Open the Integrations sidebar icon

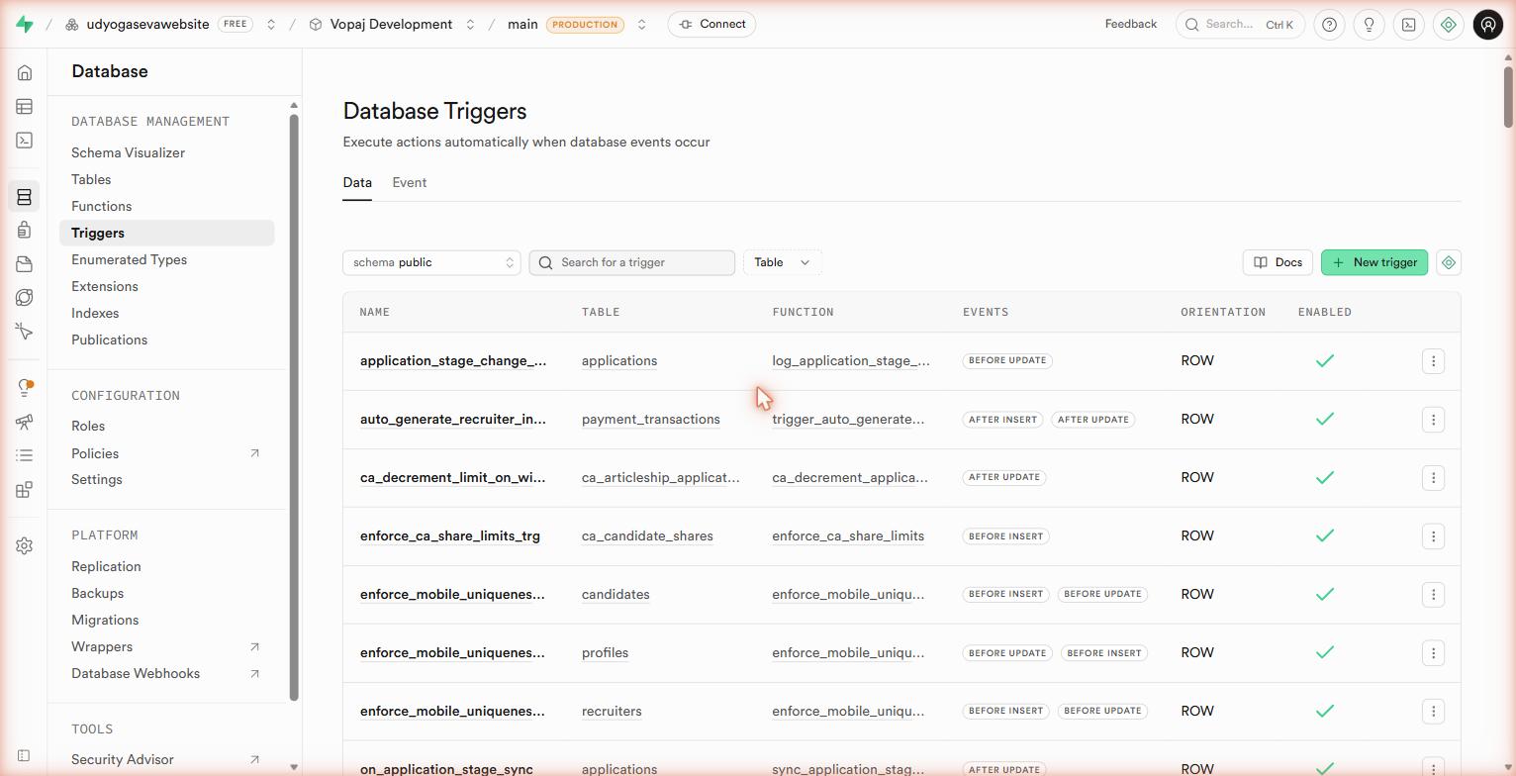(x=25, y=489)
